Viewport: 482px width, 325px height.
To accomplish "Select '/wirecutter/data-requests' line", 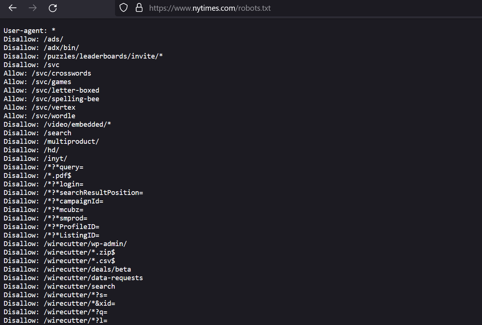I will pos(73,278).
